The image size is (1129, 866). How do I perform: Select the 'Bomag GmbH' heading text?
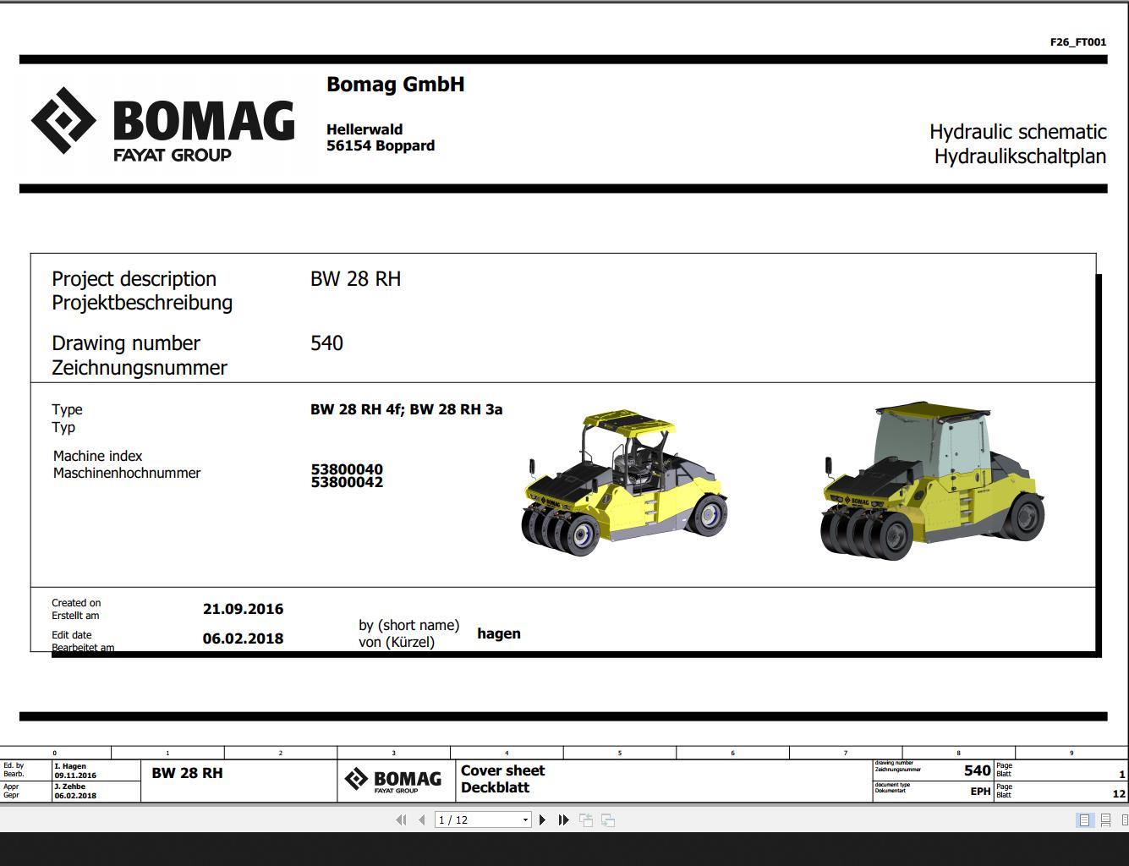click(x=396, y=85)
